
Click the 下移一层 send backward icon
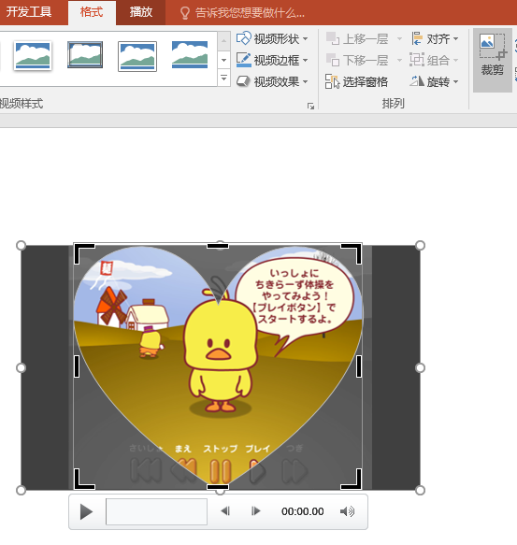[333, 60]
